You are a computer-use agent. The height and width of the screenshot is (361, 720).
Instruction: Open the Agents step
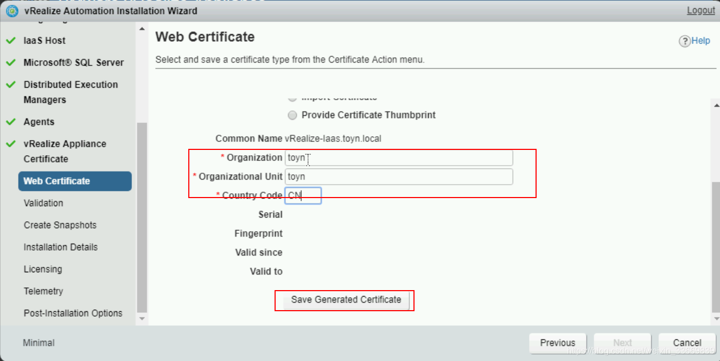point(39,122)
